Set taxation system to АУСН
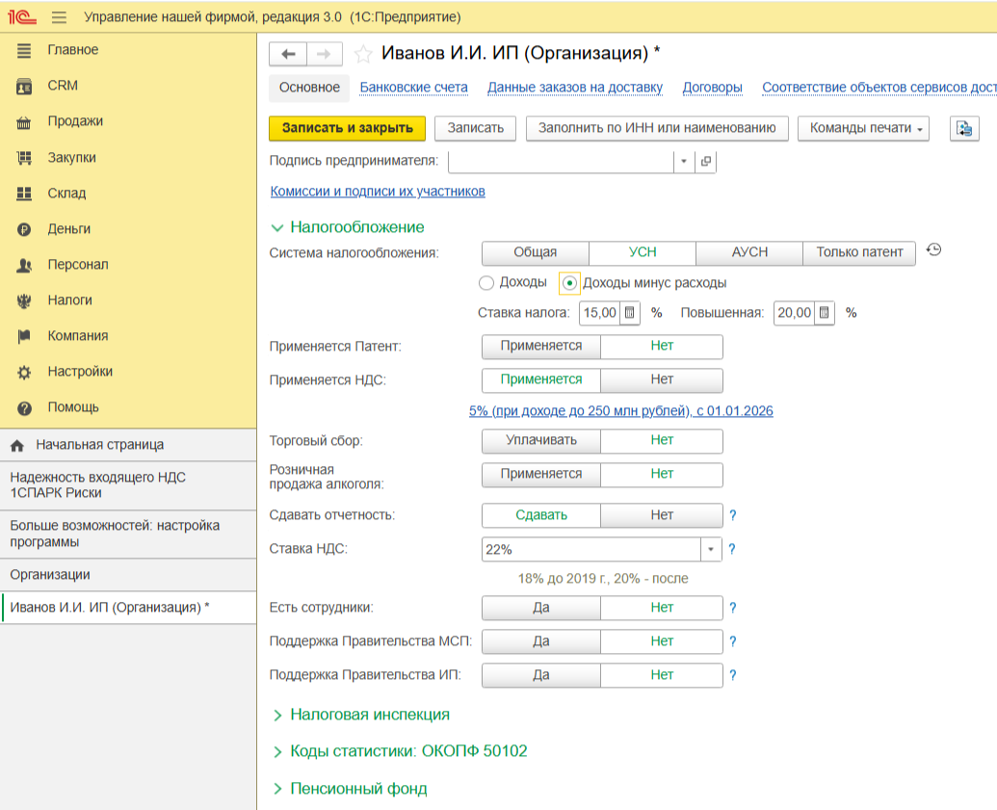 coord(749,252)
